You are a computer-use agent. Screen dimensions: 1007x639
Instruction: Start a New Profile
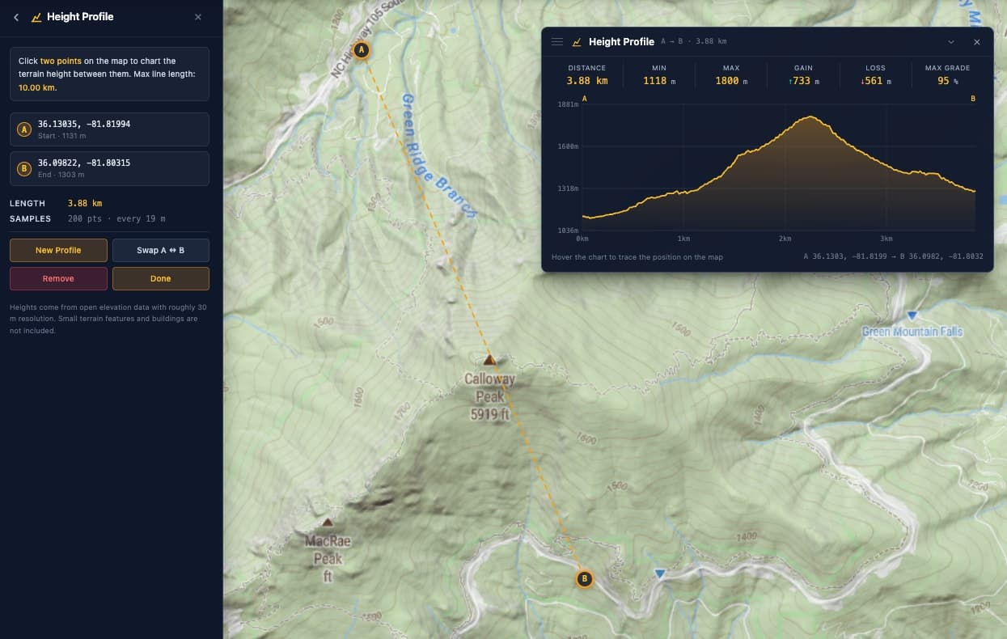(58, 250)
